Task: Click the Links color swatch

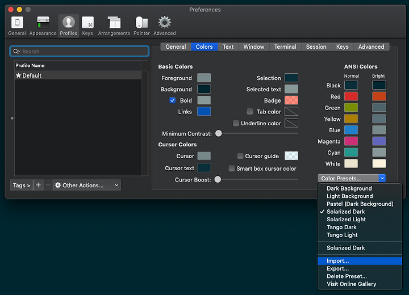Action: [204, 111]
